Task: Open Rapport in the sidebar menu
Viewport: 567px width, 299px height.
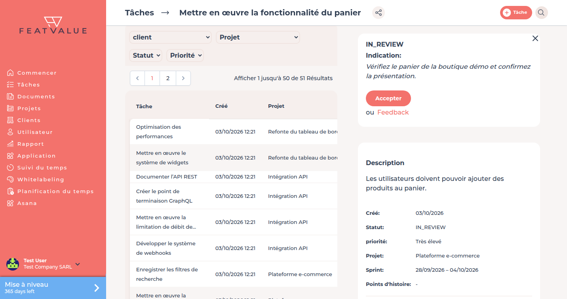Action: 30,144
